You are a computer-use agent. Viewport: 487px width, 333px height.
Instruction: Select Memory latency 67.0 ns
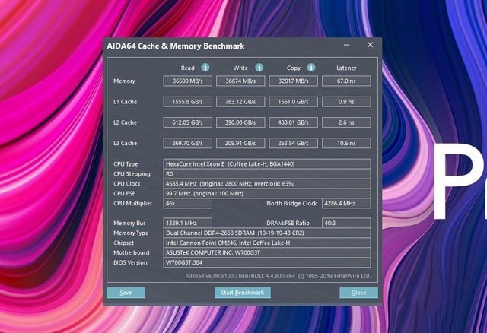pos(346,81)
